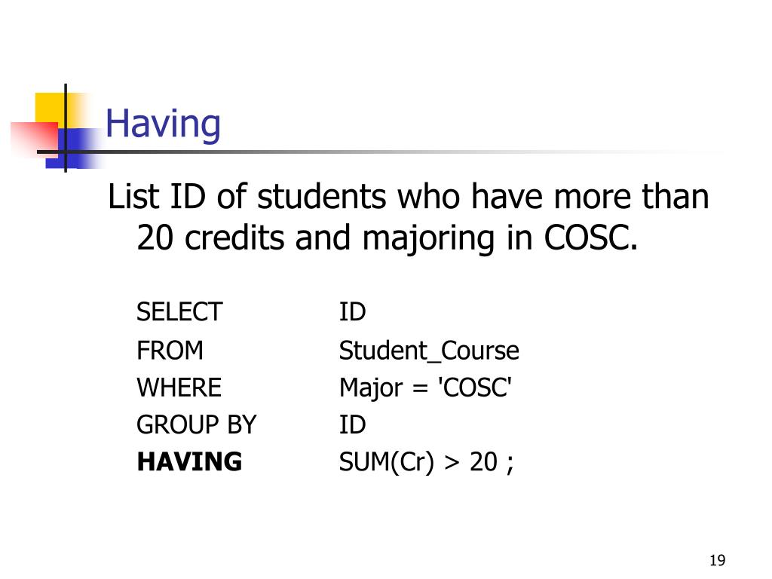The width and height of the screenshot is (772, 579).
Task: Click the red square decoration
Action: 35,139
